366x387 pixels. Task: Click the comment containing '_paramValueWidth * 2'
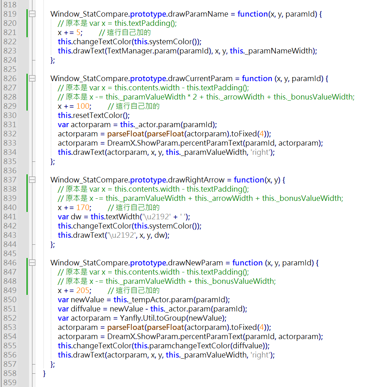tap(206, 97)
